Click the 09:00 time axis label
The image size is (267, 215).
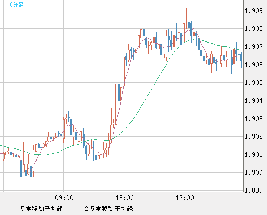tap(64, 198)
